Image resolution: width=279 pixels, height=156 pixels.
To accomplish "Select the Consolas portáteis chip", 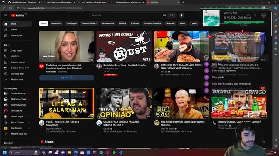I will pyautogui.click(x=152, y=23).
